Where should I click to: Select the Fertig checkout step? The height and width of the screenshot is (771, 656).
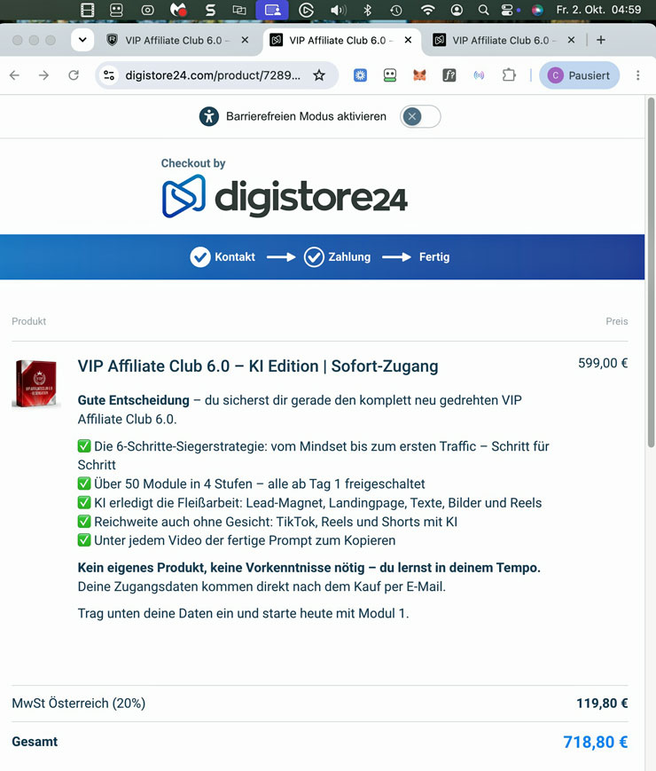click(x=433, y=256)
